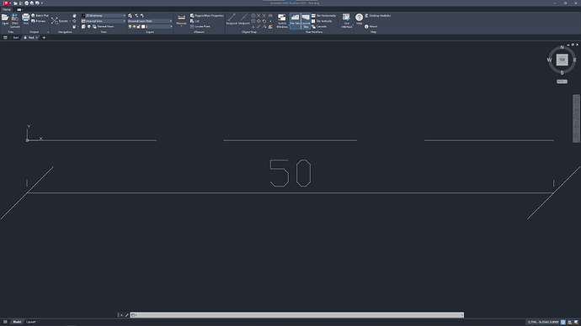Screen dimensions: 581x326
Task: Activate the Pan hand tool
Action: click(74, 16)
